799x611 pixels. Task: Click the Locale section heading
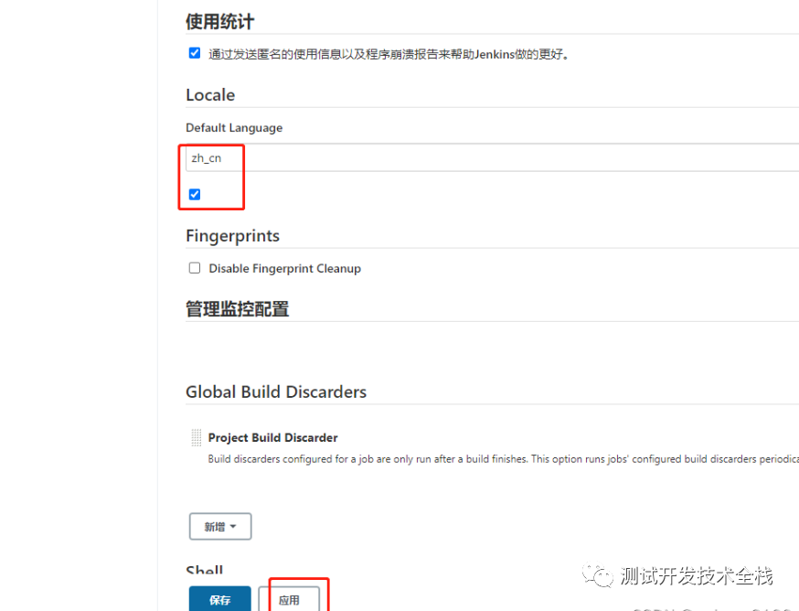[x=210, y=95]
